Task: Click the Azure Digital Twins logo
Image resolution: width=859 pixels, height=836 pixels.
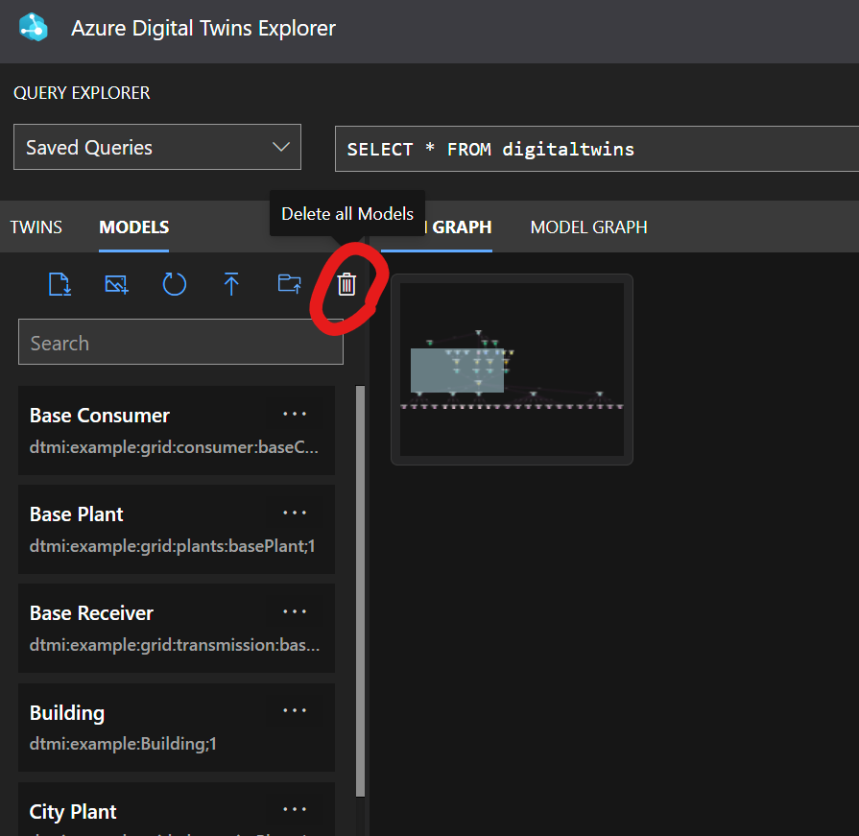Action: [34, 28]
